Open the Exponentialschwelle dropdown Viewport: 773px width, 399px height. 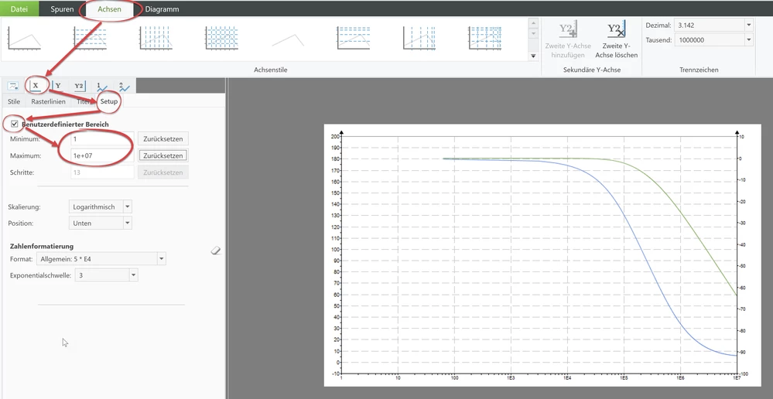(x=107, y=275)
